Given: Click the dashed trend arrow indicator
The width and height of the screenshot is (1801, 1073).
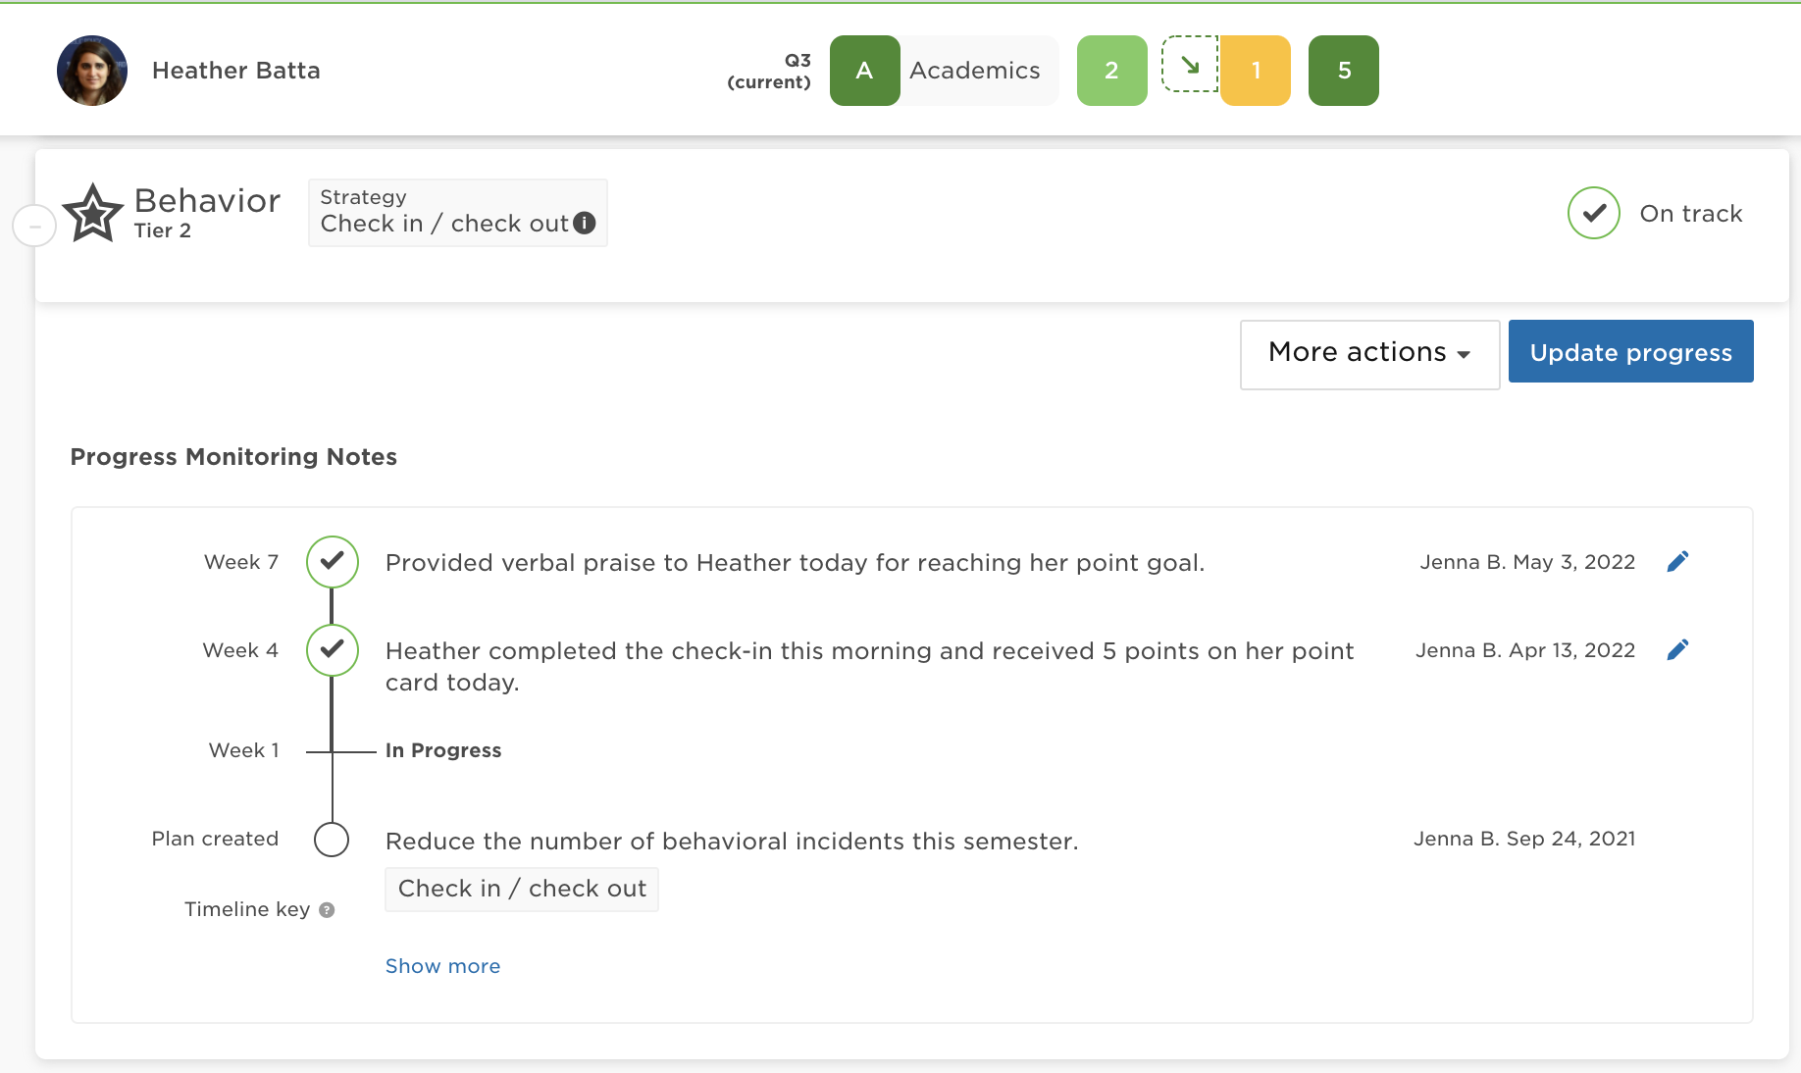Looking at the screenshot, I should coord(1191,70).
